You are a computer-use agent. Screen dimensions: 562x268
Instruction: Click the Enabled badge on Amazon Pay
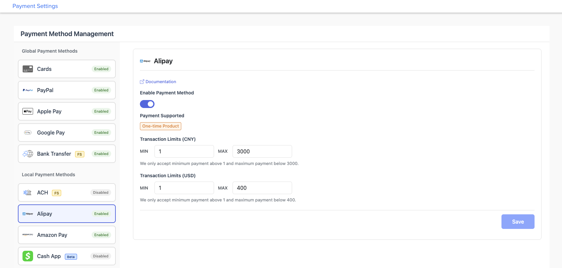(x=101, y=235)
